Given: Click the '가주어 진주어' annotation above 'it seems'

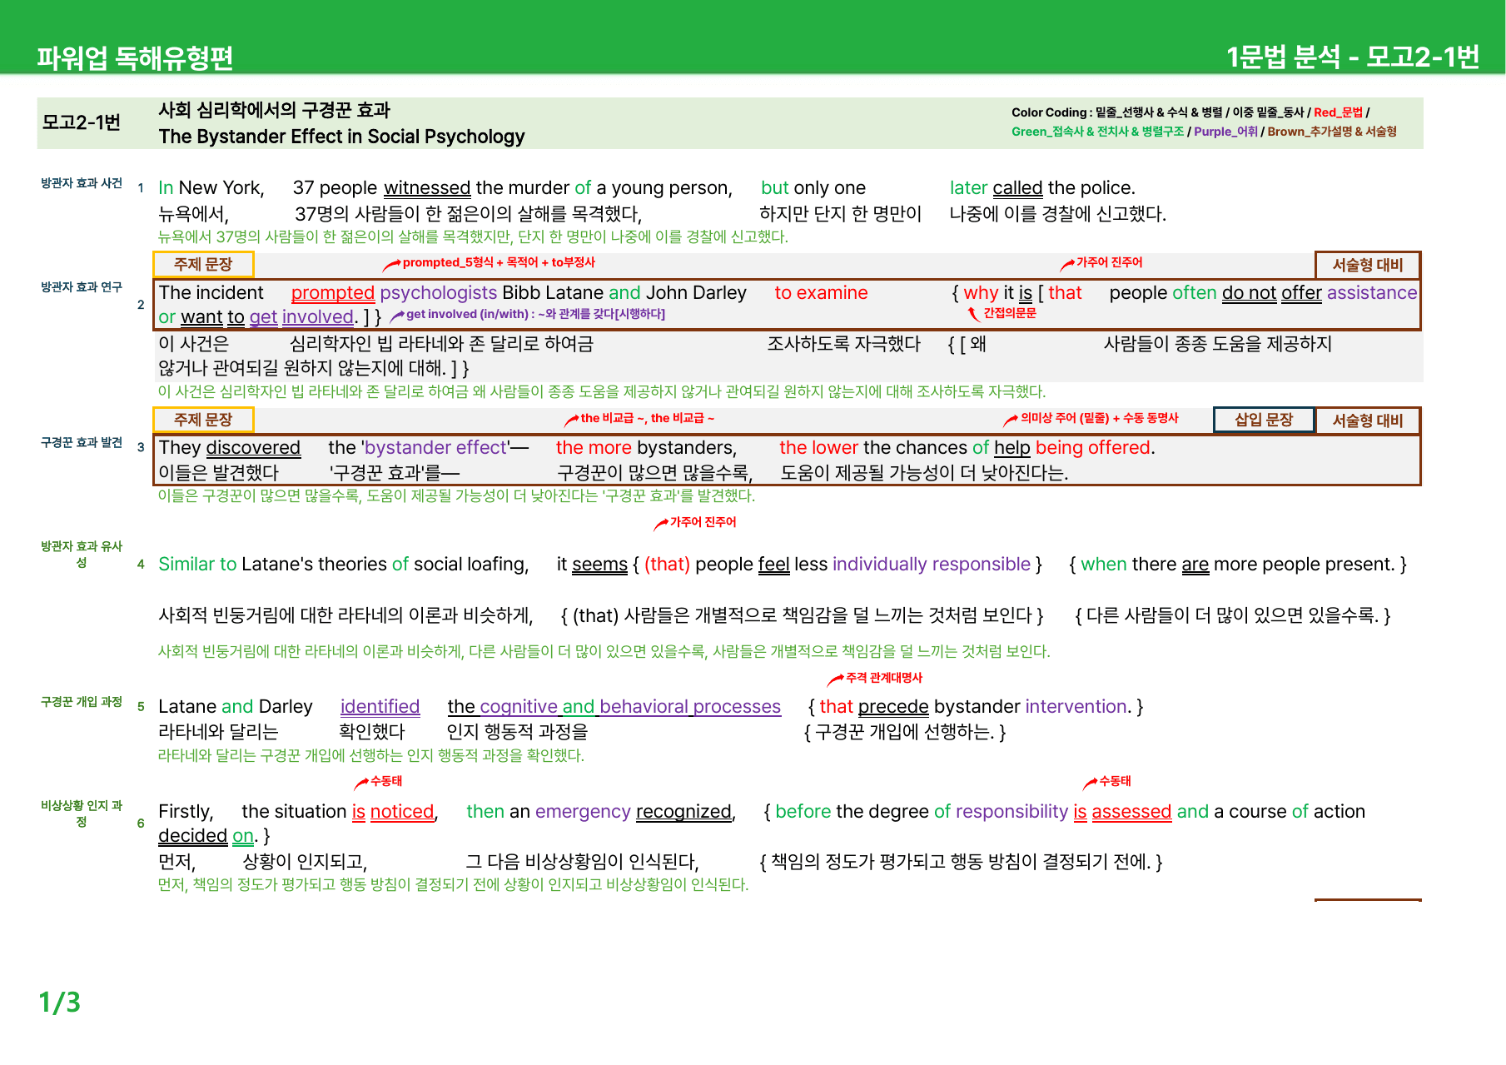Looking at the screenshot, I should point(703,523).
